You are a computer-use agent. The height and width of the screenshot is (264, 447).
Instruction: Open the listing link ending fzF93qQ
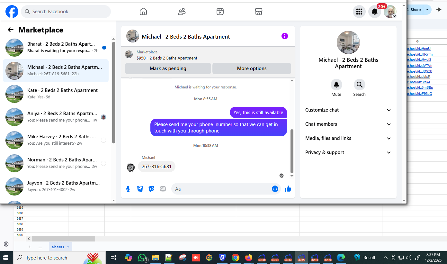coord(420,94)
